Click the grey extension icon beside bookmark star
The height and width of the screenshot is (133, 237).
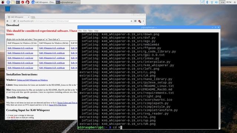(136, 21)
